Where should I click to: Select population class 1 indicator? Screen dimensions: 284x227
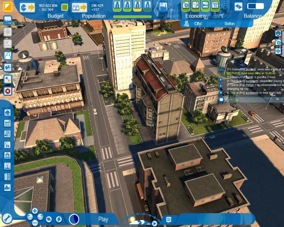click(x=117, y=6)
